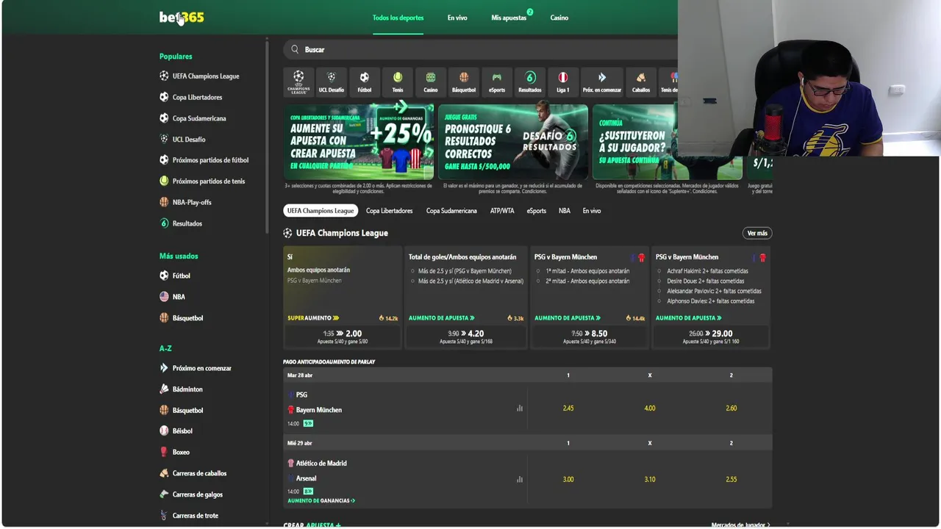The width and height of the screenshot is (941, 529).
Task: Select the Fútbol shortcut icon
Action: pyautogui.click(x=364, y=82)
